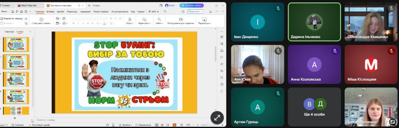Click the 'Обновить сейчас' button
This screenshot has height=128, width=399.
(191, 6)
